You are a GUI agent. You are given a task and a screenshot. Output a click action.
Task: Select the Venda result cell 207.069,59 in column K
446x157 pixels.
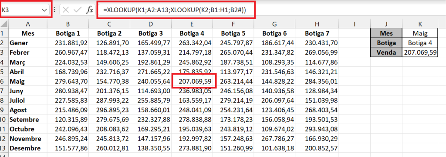(420, 52)
